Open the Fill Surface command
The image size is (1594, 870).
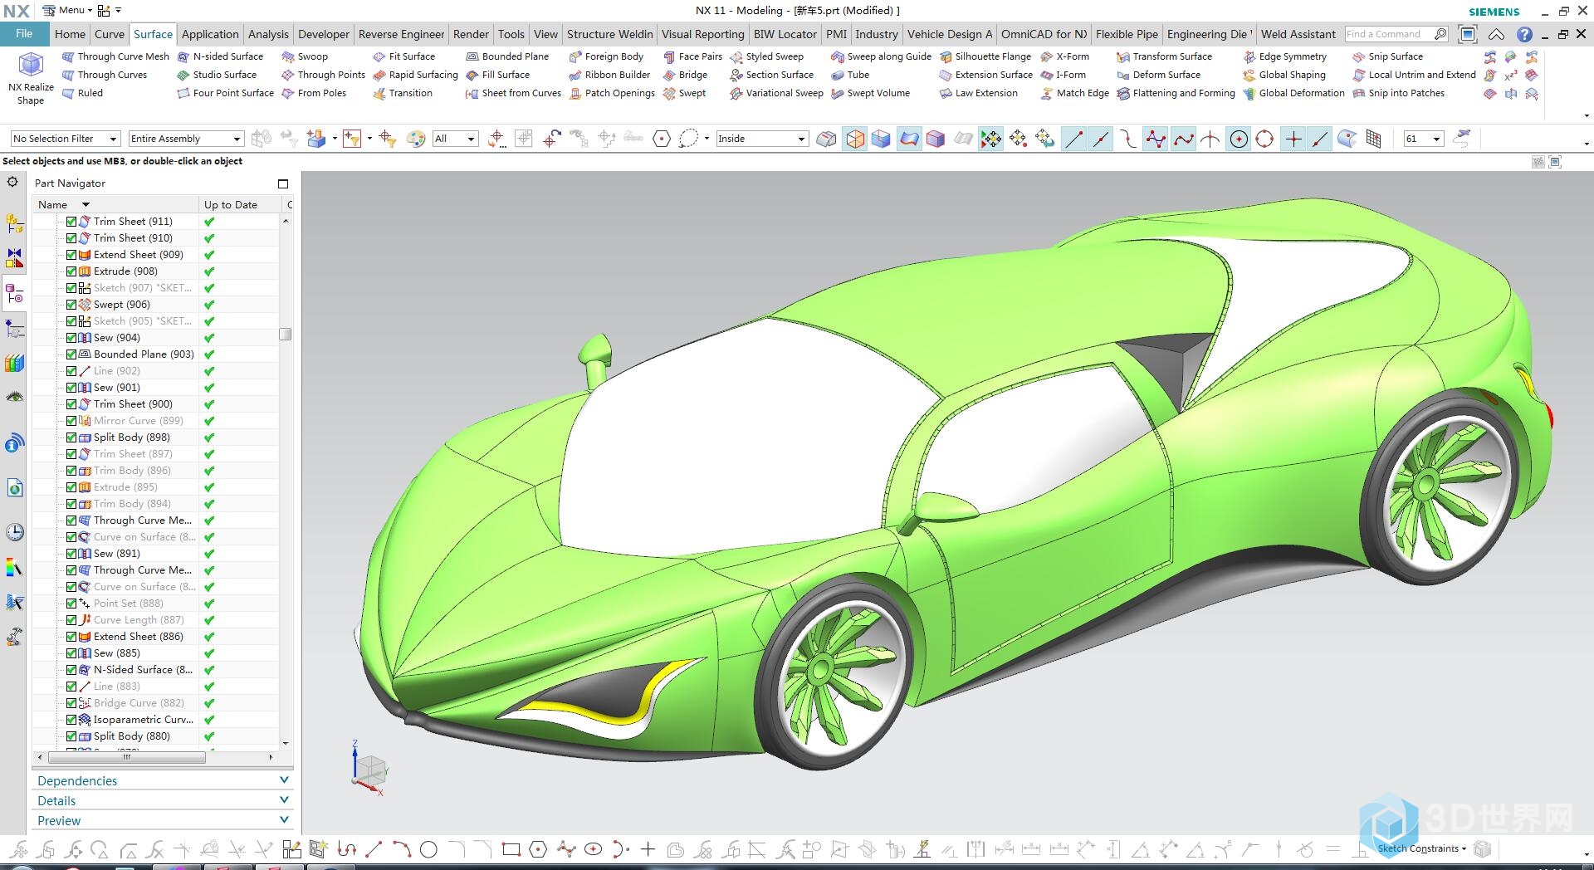point(497,75)
